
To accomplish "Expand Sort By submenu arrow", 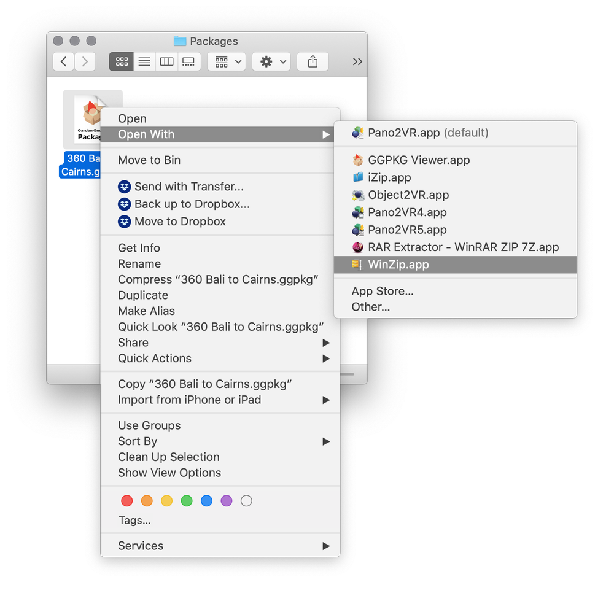I will (326, 441).
